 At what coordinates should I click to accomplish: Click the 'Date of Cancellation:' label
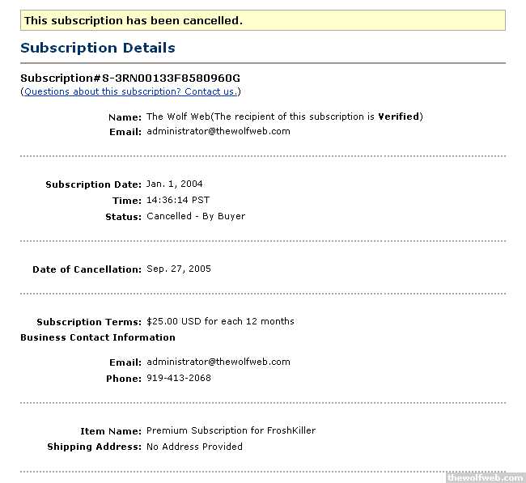tap(87, 269)
